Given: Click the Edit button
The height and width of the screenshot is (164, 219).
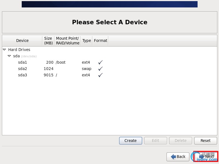Looking at the screenshot, I should click(156, 141).
